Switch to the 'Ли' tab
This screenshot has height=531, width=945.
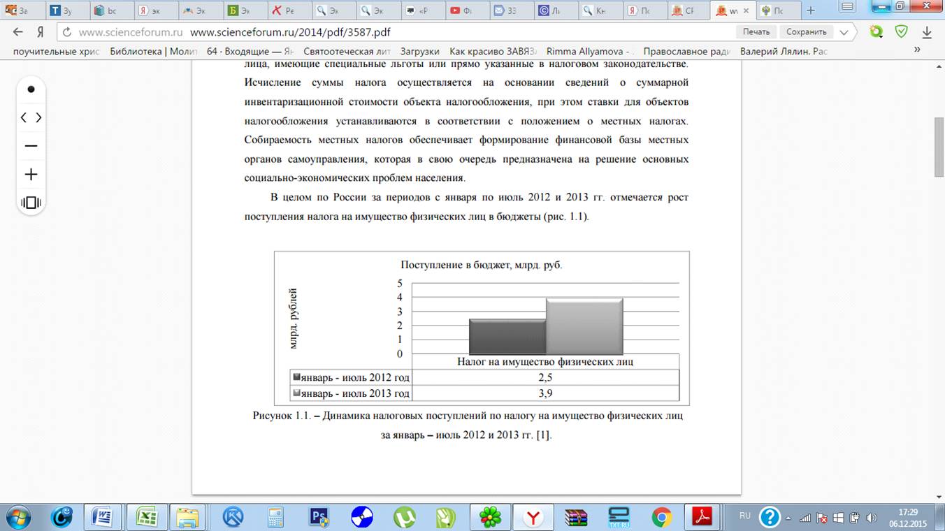[554, 10]
